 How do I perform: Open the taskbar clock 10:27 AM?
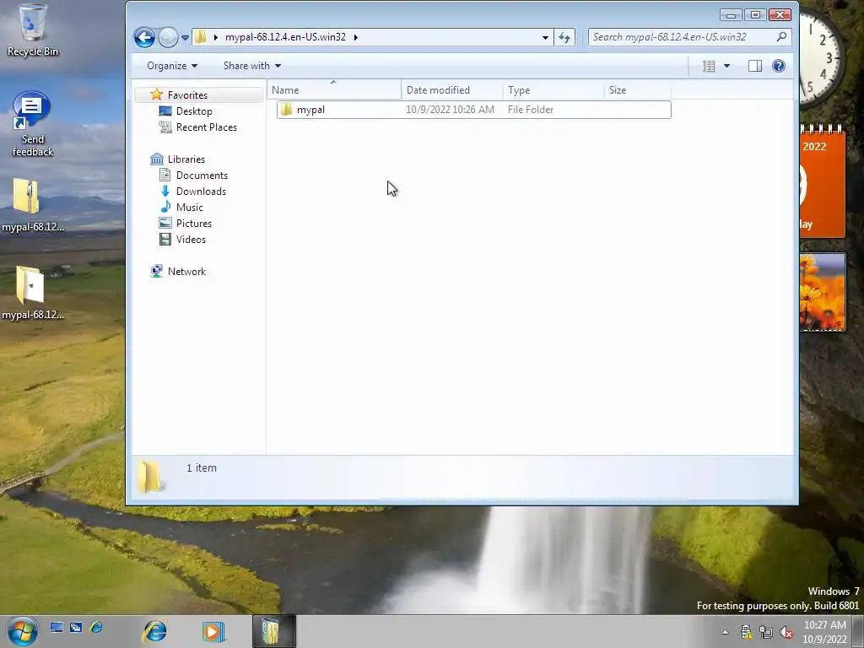click(x=825, y=632)
